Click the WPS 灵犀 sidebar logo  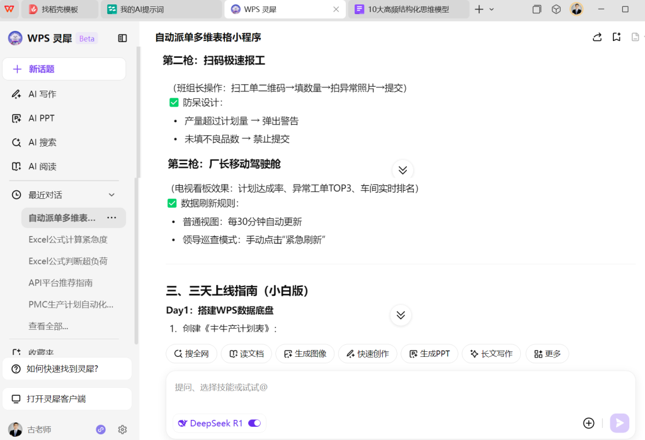(15, 38)
